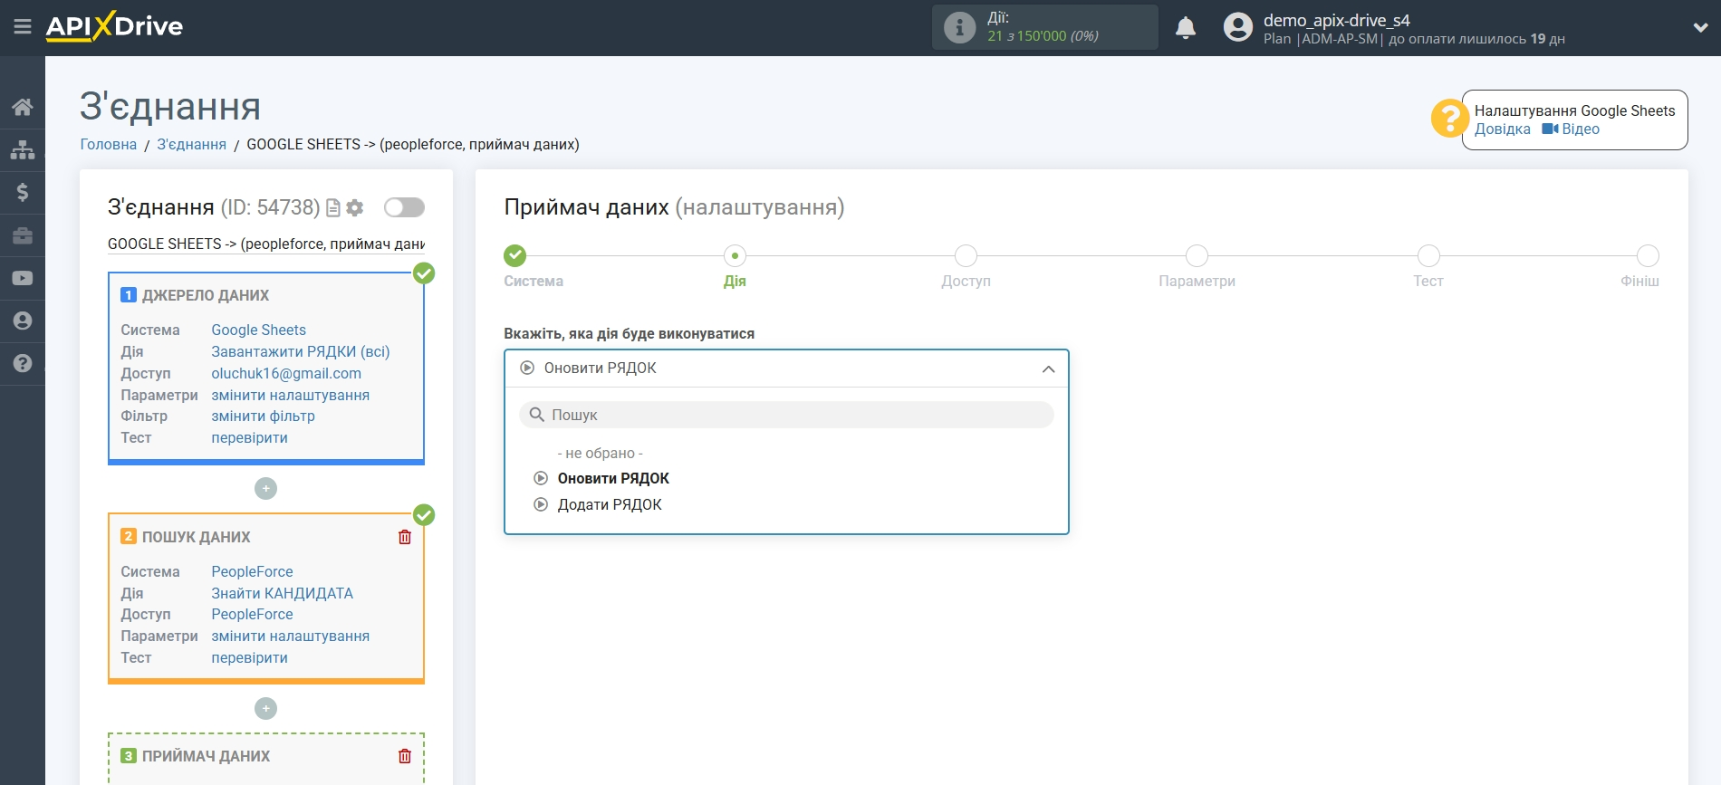Click the 'ДЖЕРЕЛО ДАНИХ' block header
The image size is (1721, 785).
(x=206, y=295)
